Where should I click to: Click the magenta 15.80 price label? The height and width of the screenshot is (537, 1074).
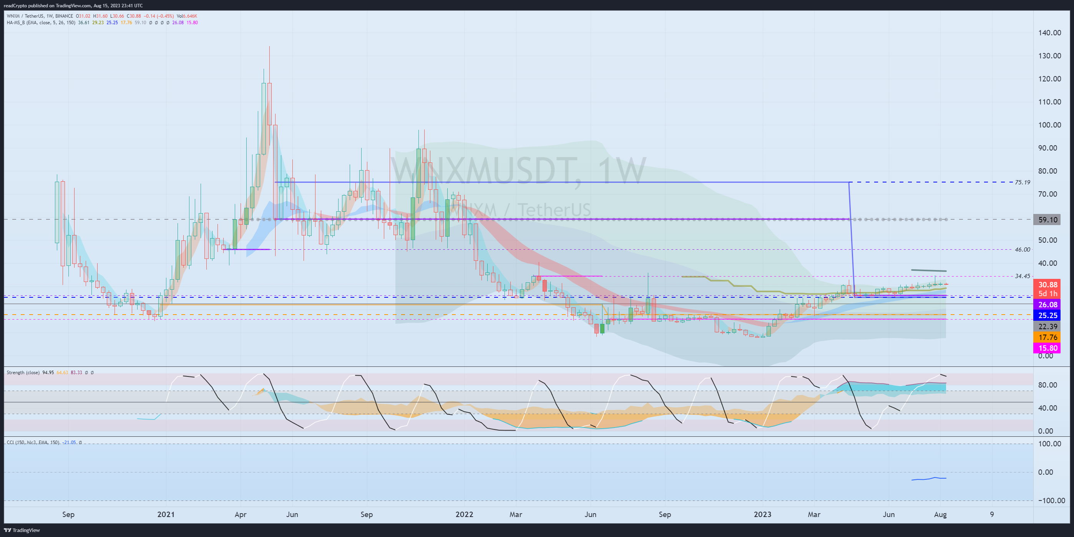tap(1047, 348)
